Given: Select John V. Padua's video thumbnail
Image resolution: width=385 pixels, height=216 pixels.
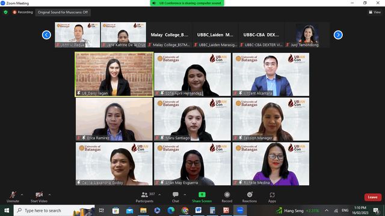Looking at the screenshot, I should tap(78, 35).
